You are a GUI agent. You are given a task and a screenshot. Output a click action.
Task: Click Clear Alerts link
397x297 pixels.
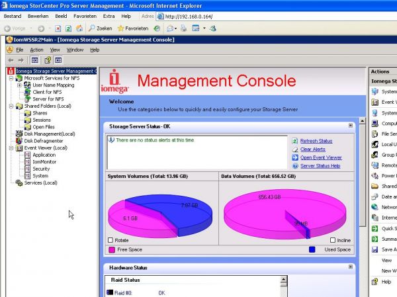pos(313,149)
